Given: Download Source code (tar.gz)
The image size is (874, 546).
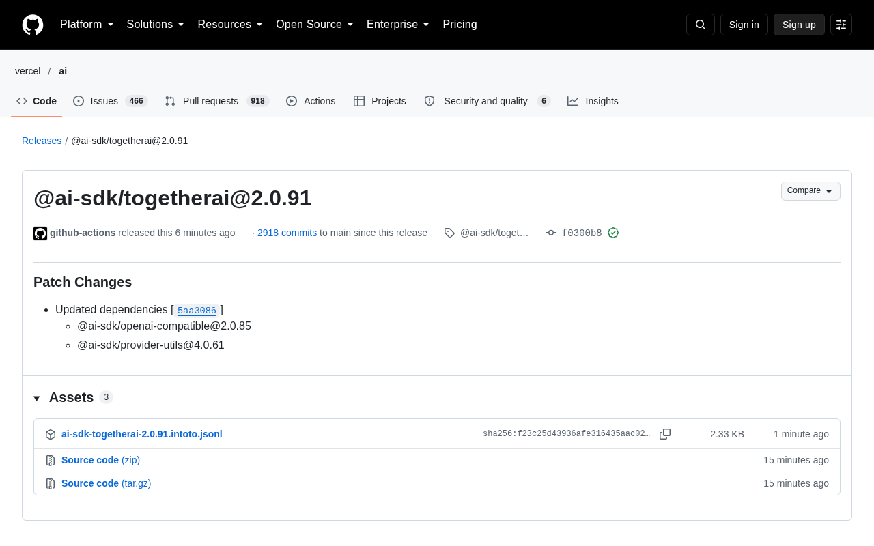Looking at the screenshot, I should 106,483.
